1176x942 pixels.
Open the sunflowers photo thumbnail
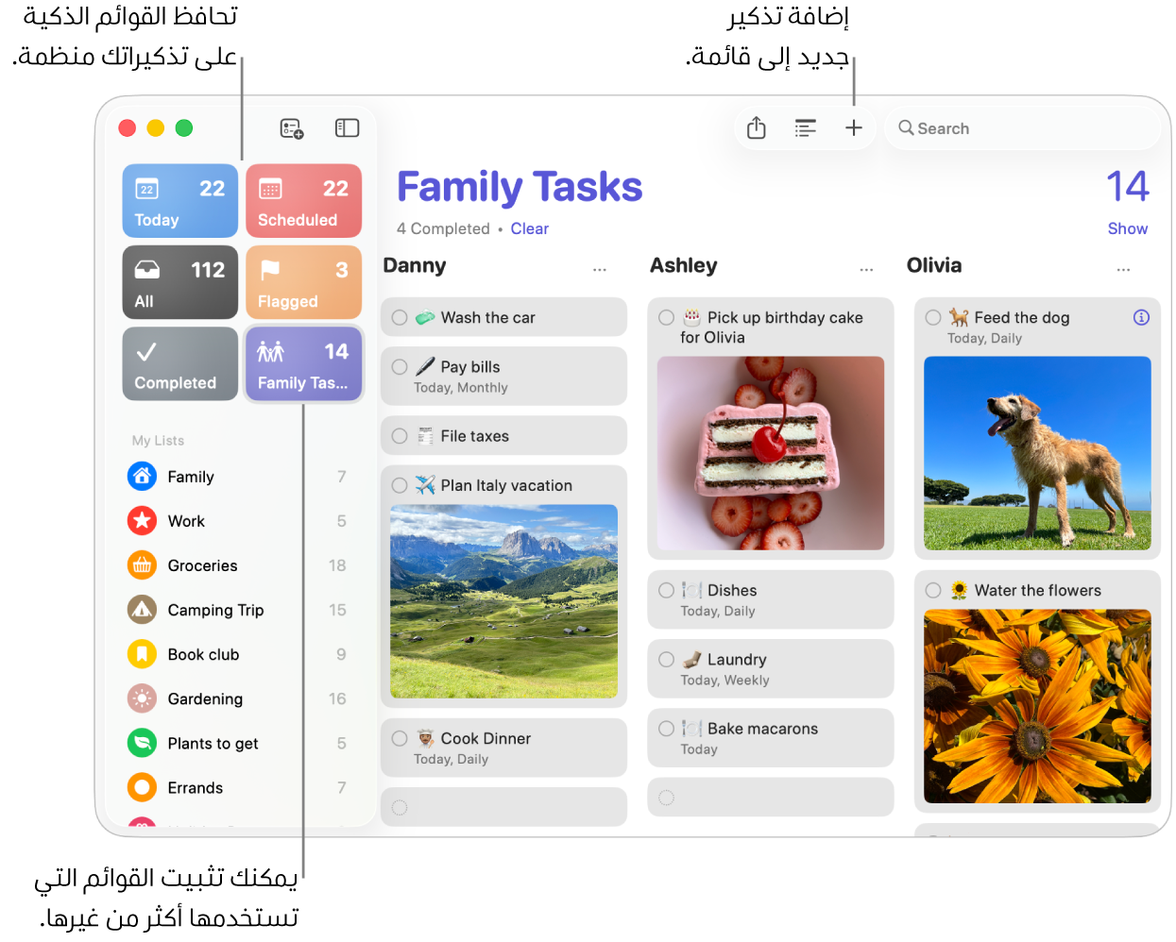[1037, 706]
